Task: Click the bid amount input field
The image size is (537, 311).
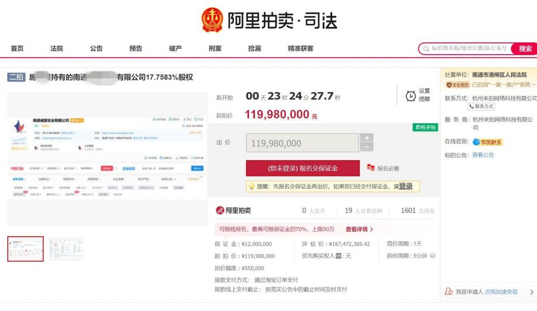Action: (x=302, y=143)
